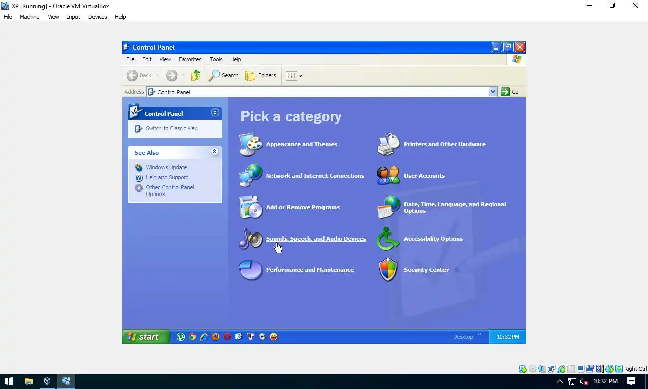Viewport: 648px width, 389px height.
Task: Open the Performance and Maintenance pie chart icon
Action: [x=251, y=270]
